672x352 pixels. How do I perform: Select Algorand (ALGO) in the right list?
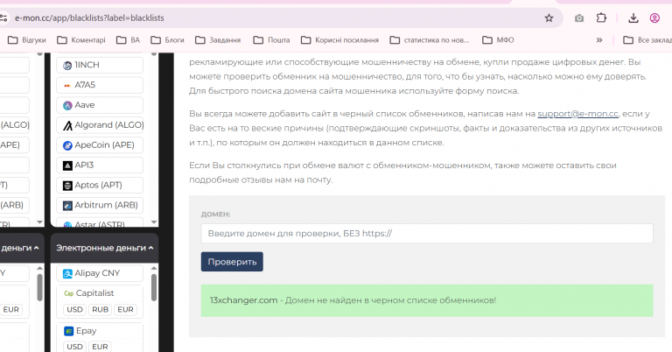(100, 125)
